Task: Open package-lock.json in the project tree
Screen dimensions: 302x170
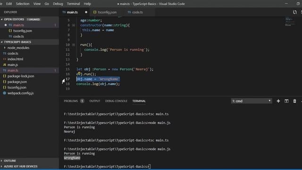Action: tap(21, 76)
